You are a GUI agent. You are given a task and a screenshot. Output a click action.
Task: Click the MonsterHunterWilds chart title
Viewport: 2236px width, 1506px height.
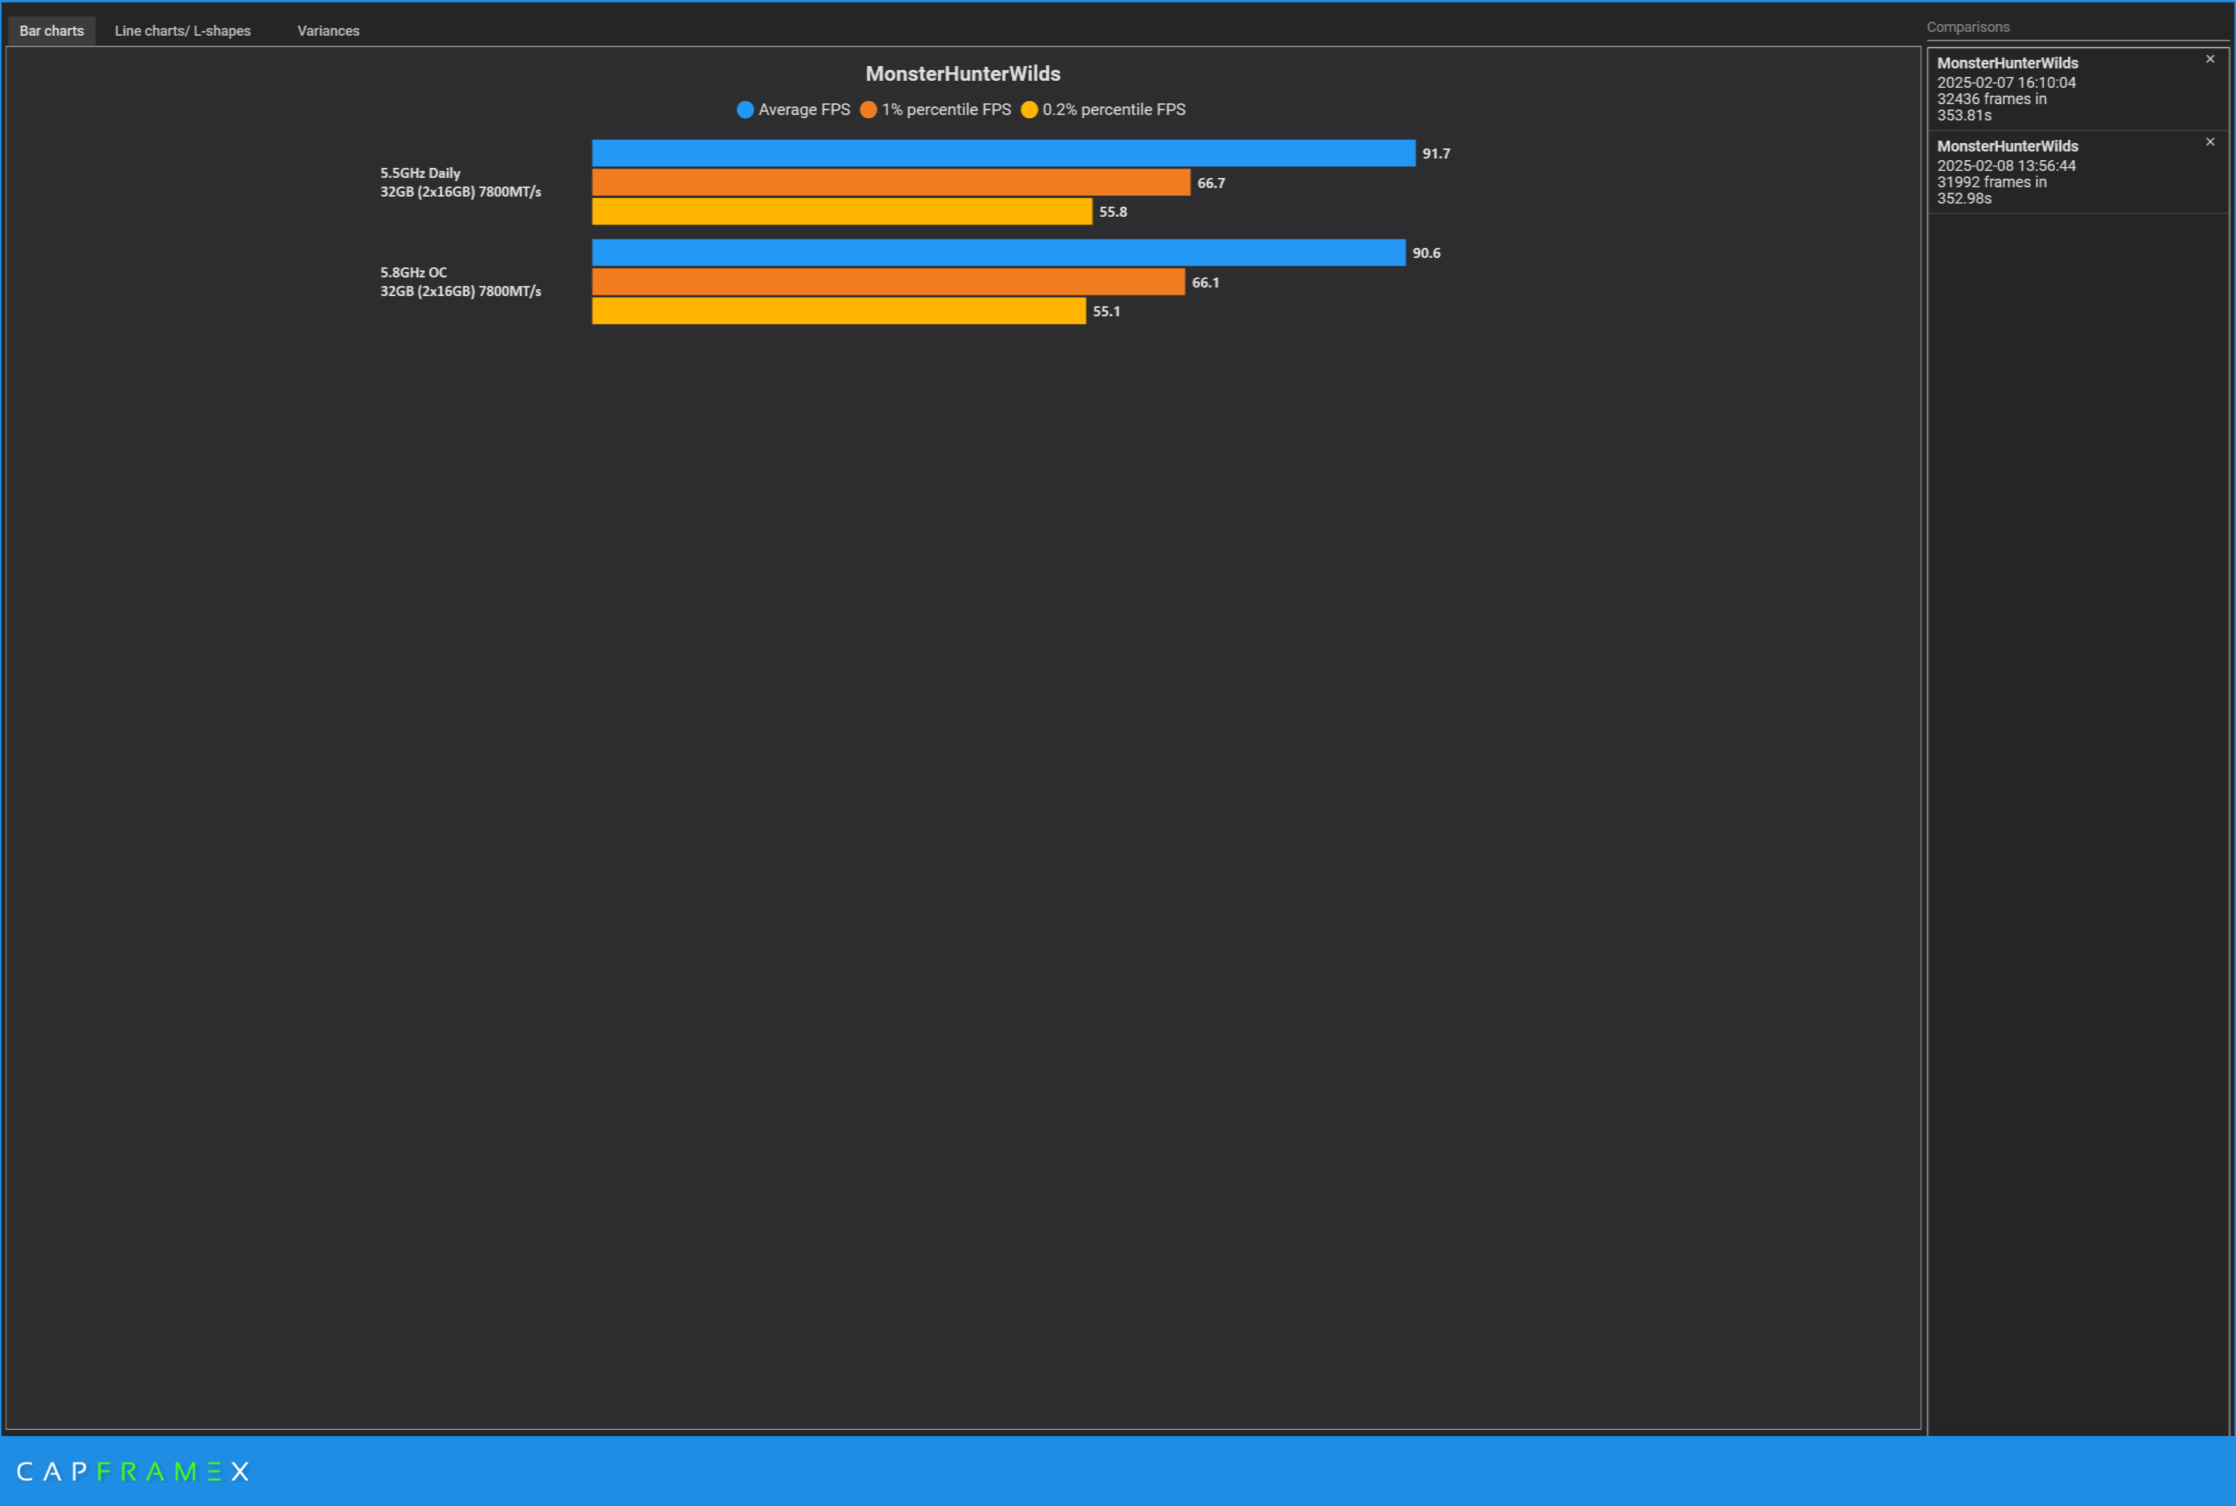(x=962, y=74)
